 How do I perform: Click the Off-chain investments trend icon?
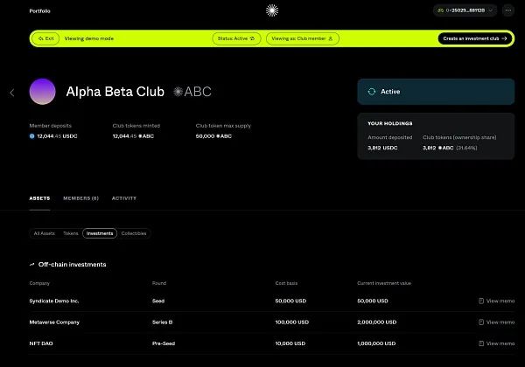click(32, 264)
